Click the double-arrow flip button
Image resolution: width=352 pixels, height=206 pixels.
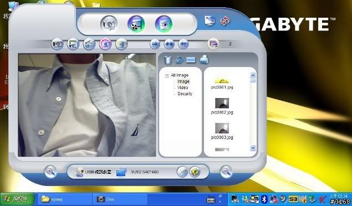tap(169, 44)
